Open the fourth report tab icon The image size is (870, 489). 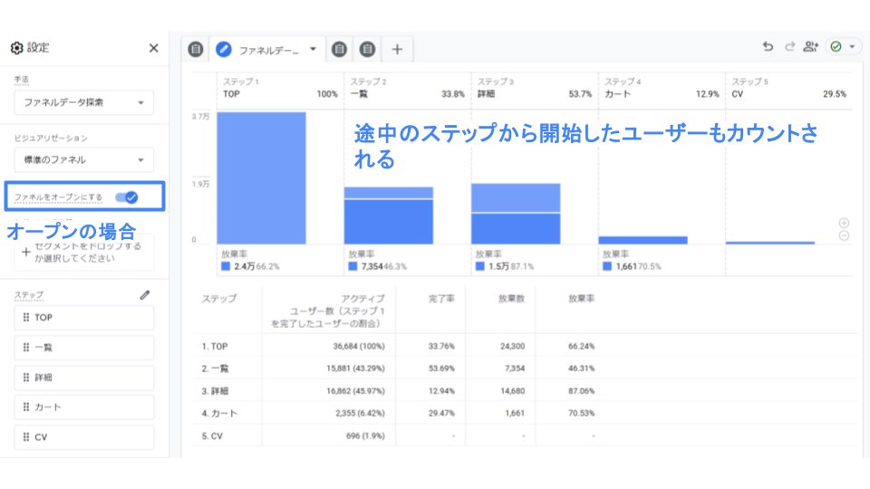pyautogui.click(x=367, y=49)
